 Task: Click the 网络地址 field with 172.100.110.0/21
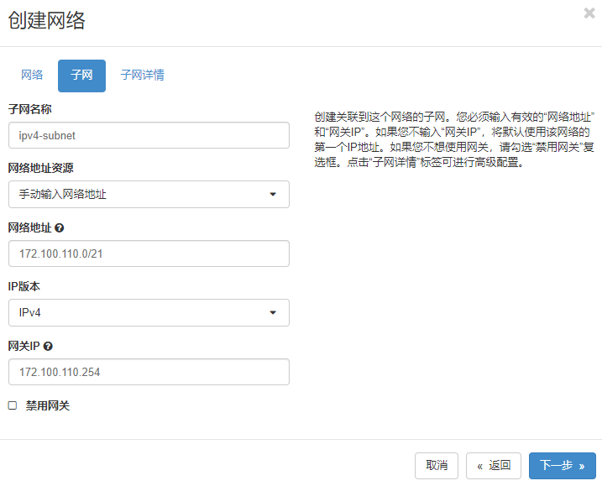tap(149, 253)
